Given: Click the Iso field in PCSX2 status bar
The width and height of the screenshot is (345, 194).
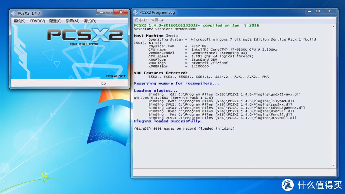Looking at the screenshot, I should tap(113, 83).
